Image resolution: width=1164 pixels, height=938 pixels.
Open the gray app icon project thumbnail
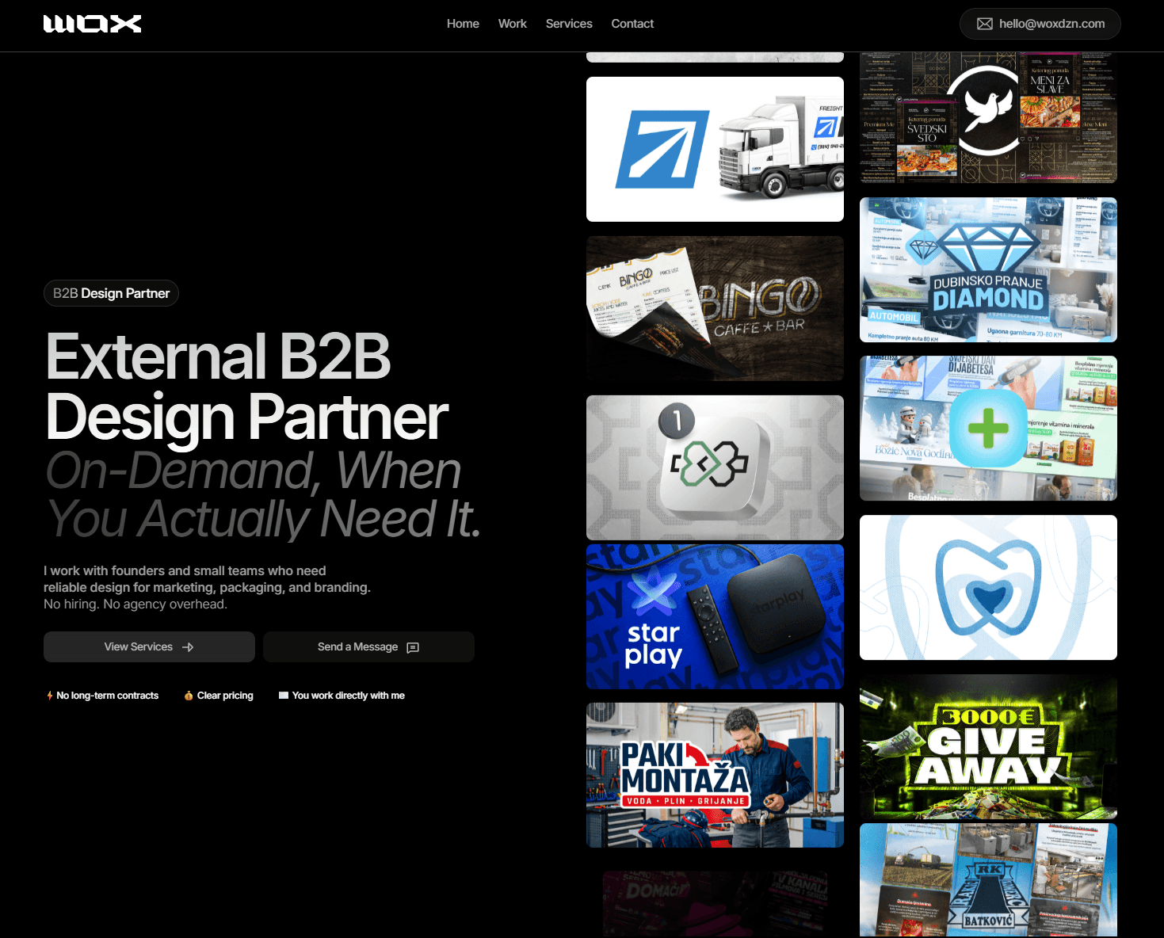click(x=715, y=467)
